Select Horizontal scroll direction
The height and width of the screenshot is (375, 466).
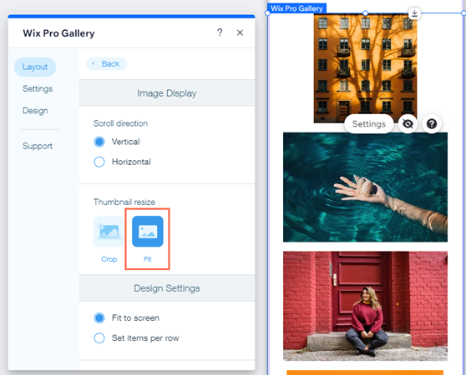click(99, 162)
